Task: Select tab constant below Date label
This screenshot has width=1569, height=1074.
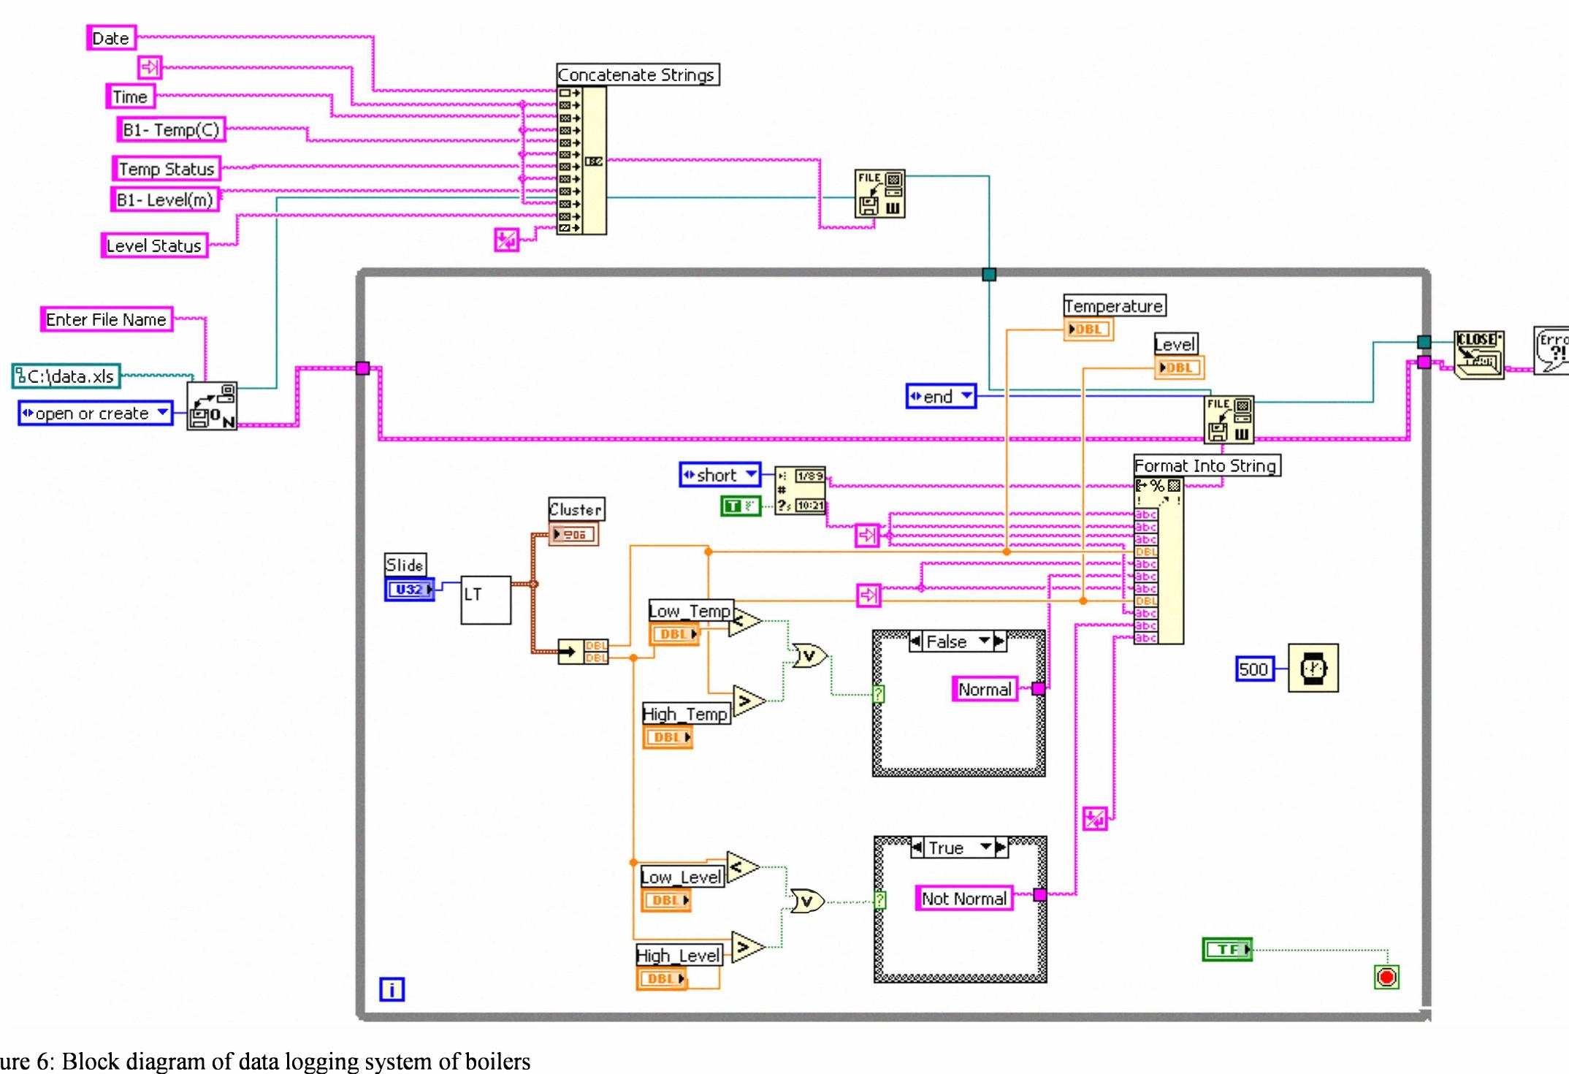Action: coord(150,67)
